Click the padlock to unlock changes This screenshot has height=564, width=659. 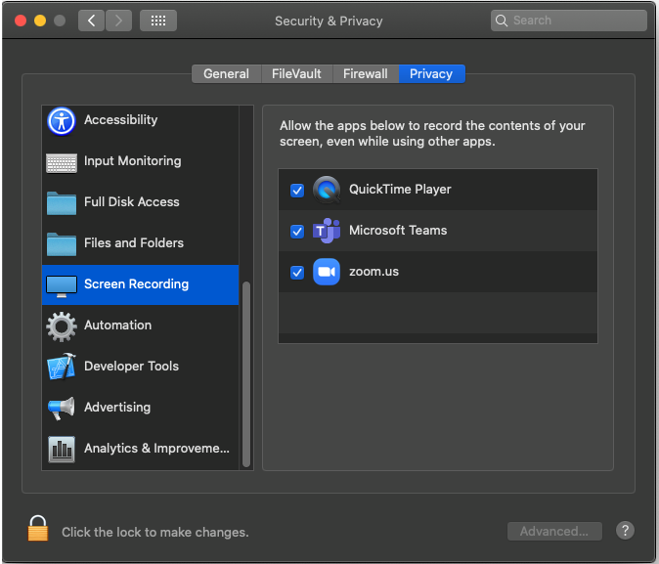click(38, 529)
